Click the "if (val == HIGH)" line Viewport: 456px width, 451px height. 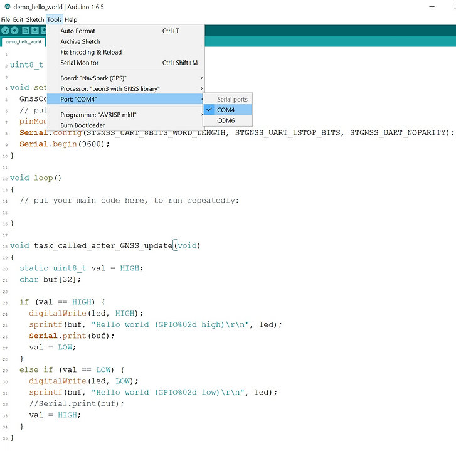[x=62, y=302]
